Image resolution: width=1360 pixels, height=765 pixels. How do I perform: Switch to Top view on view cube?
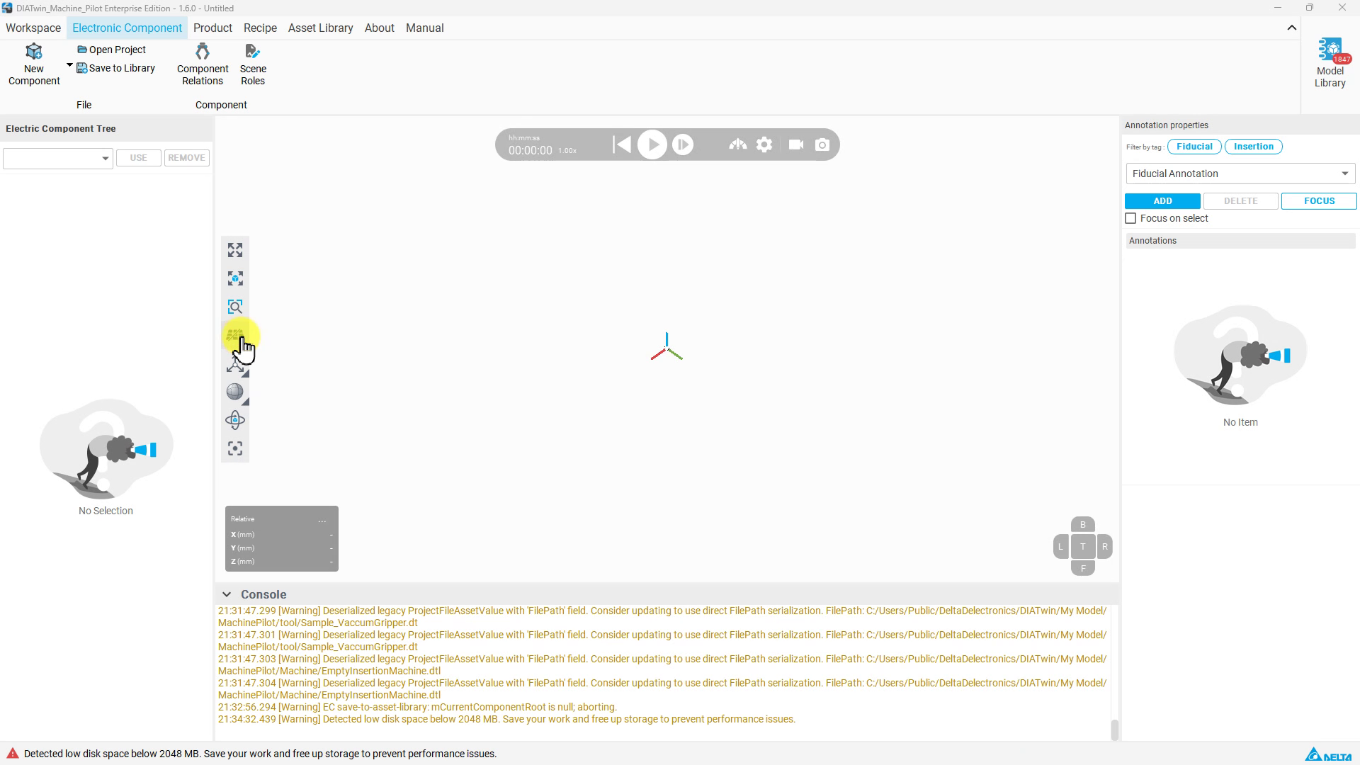1082,547
